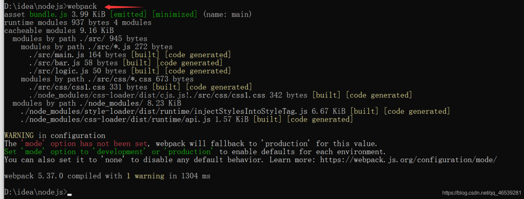Open the blog.csdn.net watermark link
524x199 pixels.
[482, 193]
